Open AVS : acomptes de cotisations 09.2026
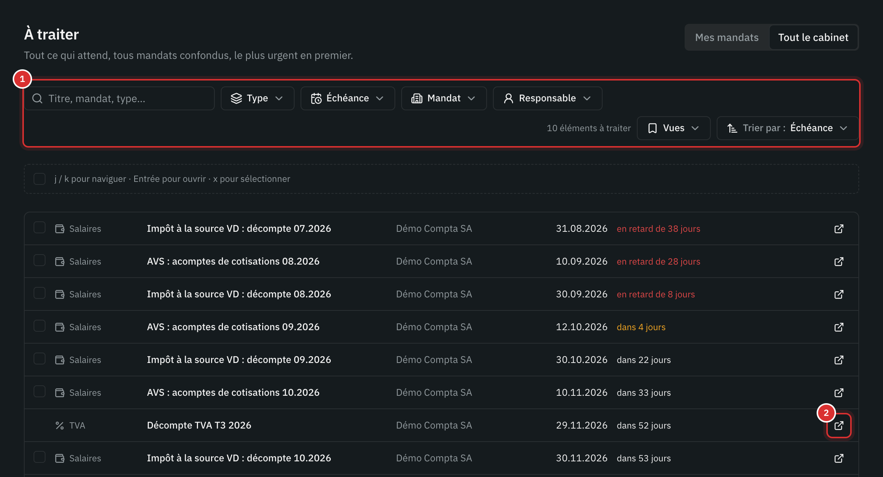The image size is (883, 477). tap(233, 327)
